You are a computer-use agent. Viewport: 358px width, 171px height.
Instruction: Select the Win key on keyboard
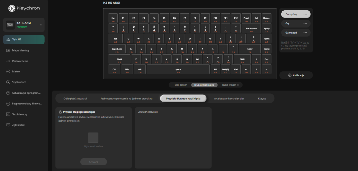click(127, 69)
